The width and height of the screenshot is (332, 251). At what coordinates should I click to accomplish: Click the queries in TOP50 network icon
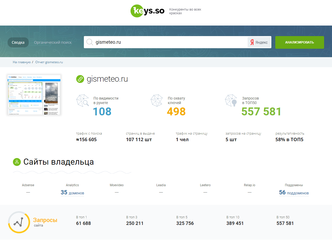231,101
